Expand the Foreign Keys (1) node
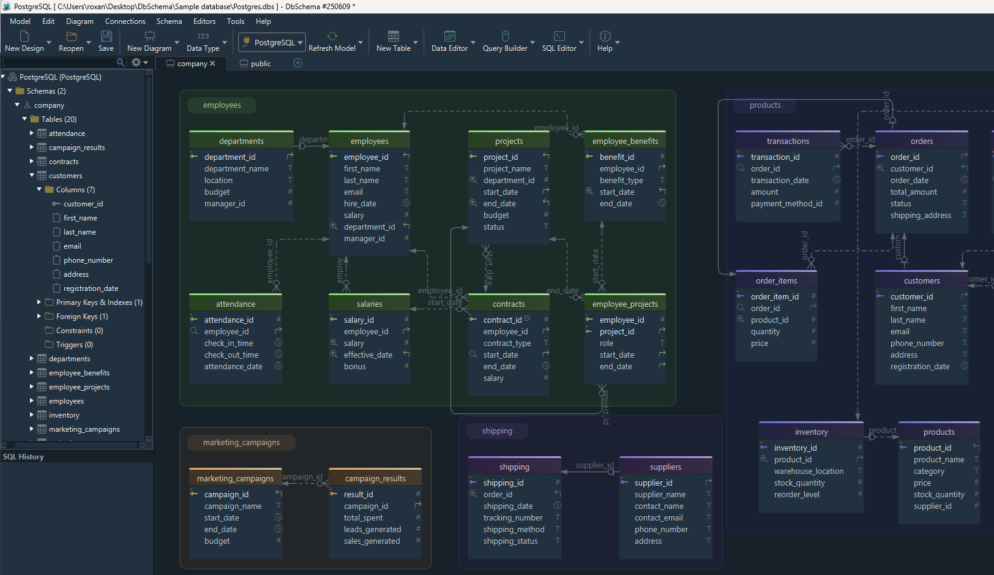The height and width of the screenshot is (575, 994). [x=39, y=316]
